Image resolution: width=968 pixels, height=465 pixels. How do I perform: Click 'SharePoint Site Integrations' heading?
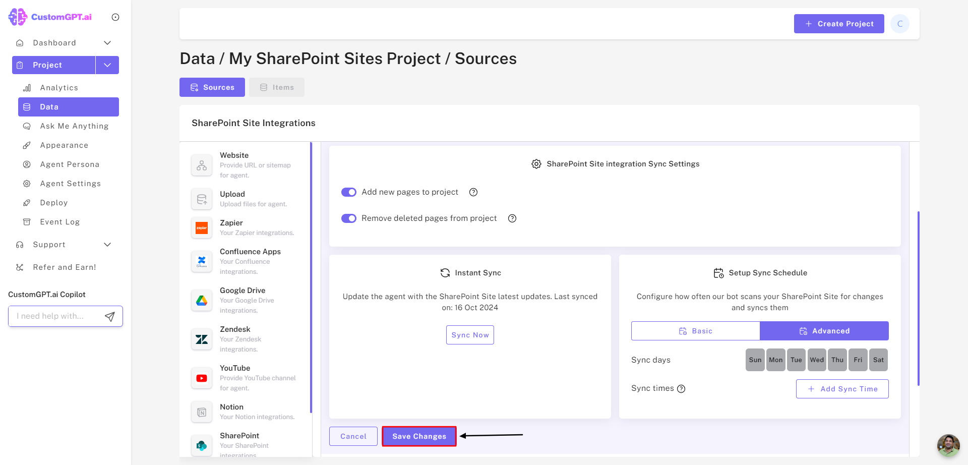[254, 123]
